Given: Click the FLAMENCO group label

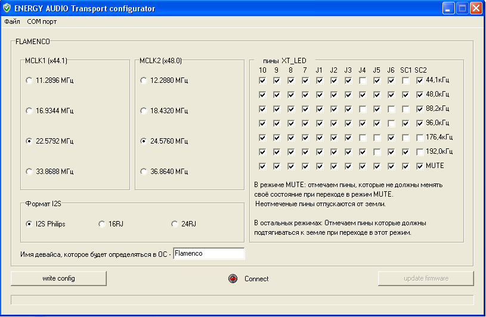Looking at the screenshot, I should [33, 42].
